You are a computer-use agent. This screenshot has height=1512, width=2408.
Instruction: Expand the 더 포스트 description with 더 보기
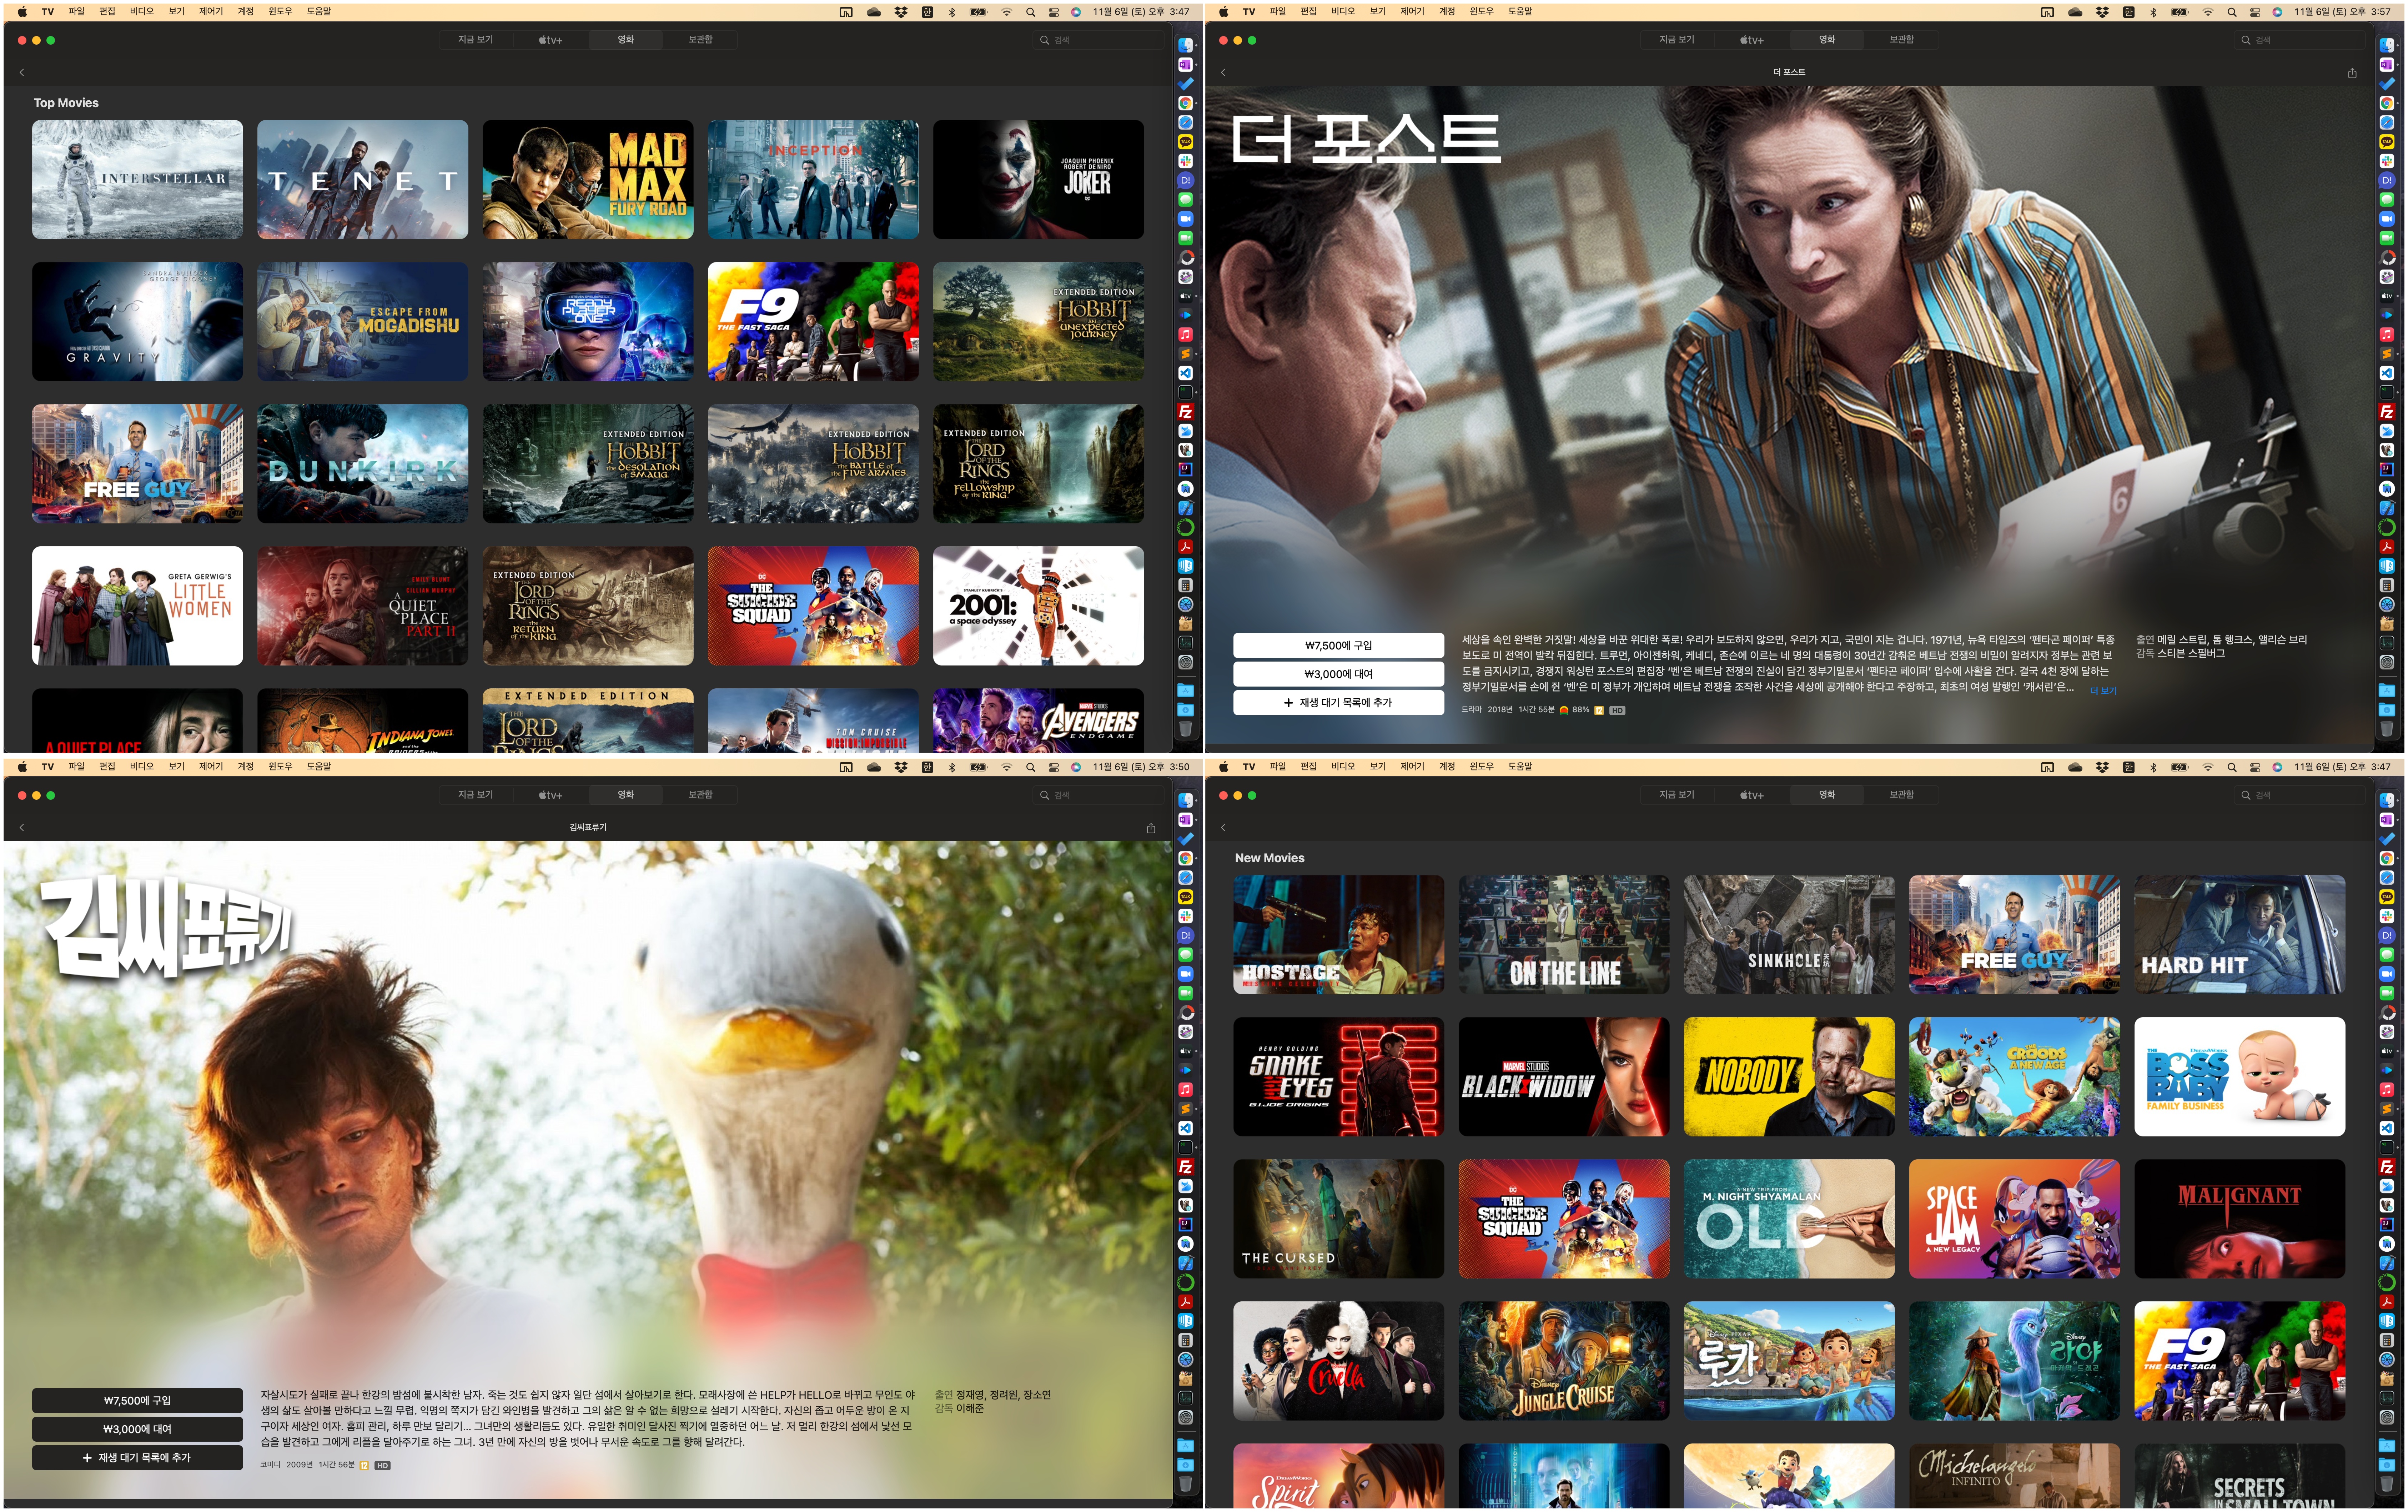[2103, 691]
